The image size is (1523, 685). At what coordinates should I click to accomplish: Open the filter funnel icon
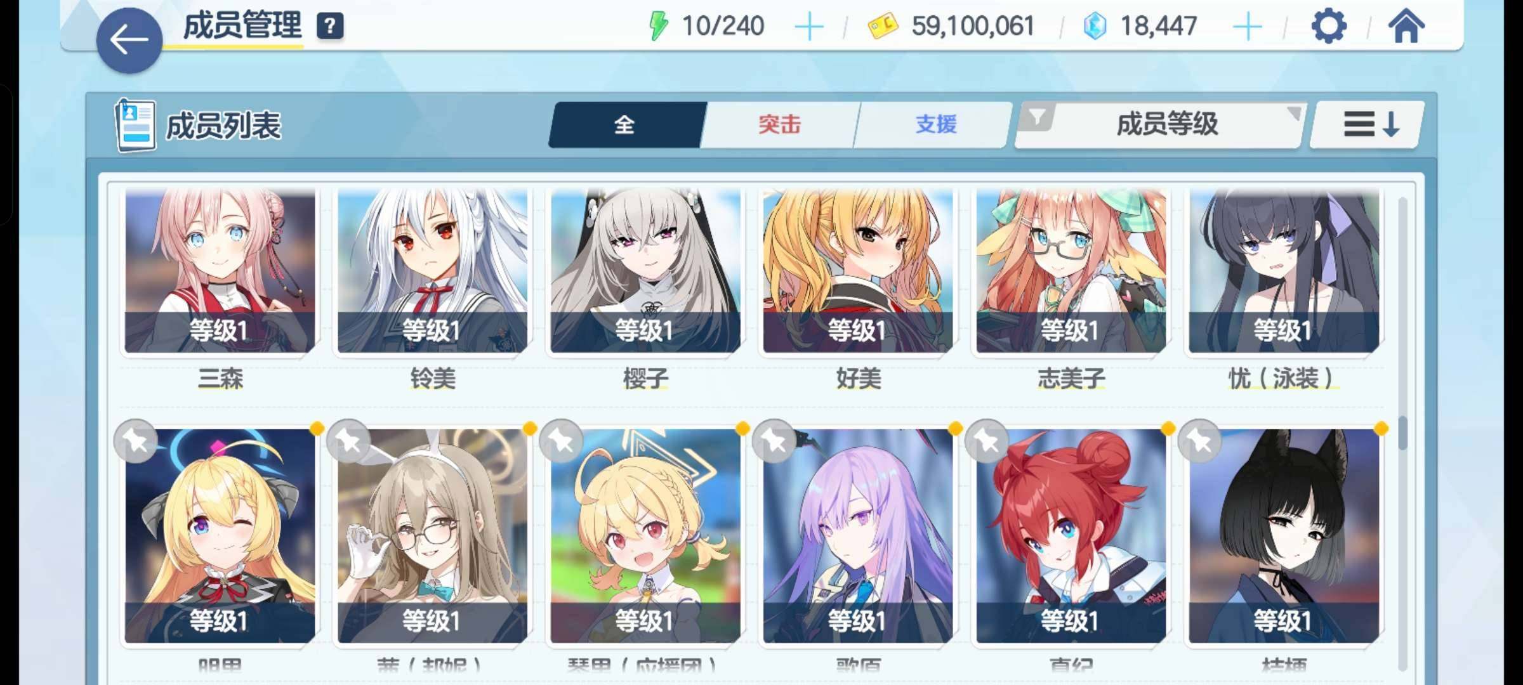(x=1037, y=117)
